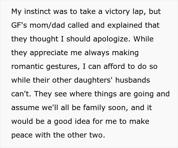Viewport: 178px width, 148px height.
Task: Click the text "GF's mom/dad"
Action: (x=34, y=25)
